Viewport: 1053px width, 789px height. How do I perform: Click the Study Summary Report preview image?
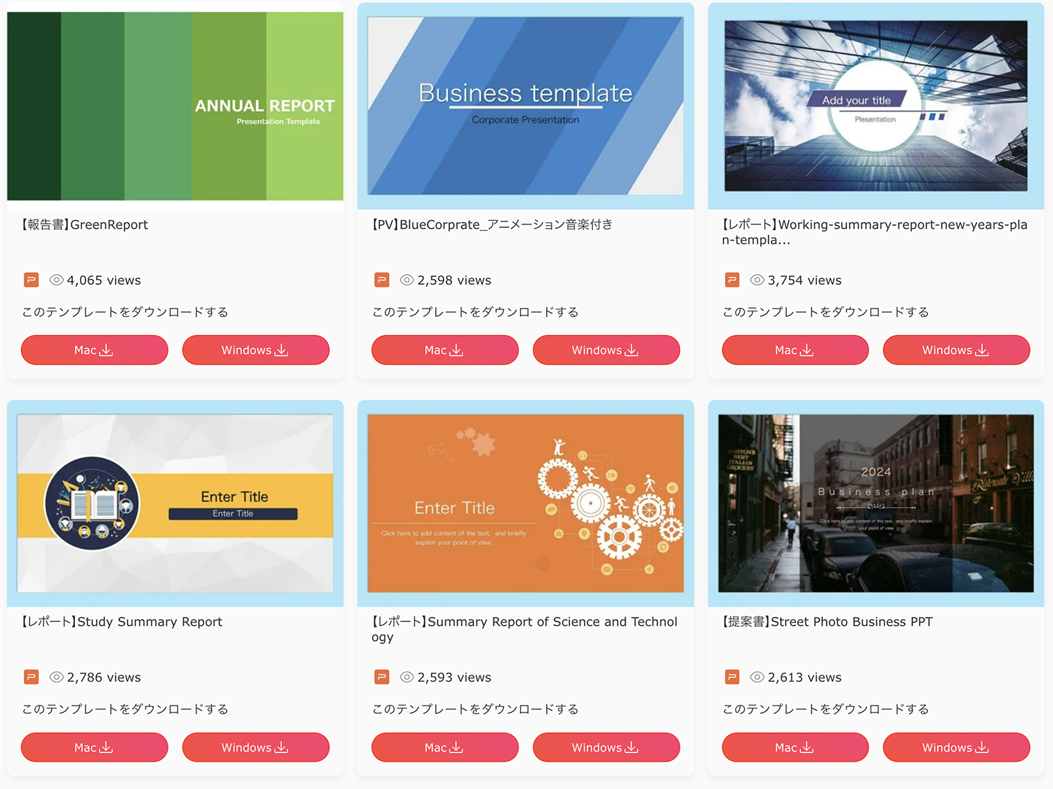point(175,503)
